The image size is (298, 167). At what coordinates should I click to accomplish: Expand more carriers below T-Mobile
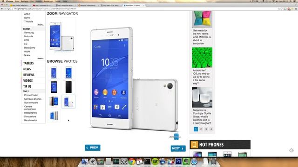click(x=41, y=25)
